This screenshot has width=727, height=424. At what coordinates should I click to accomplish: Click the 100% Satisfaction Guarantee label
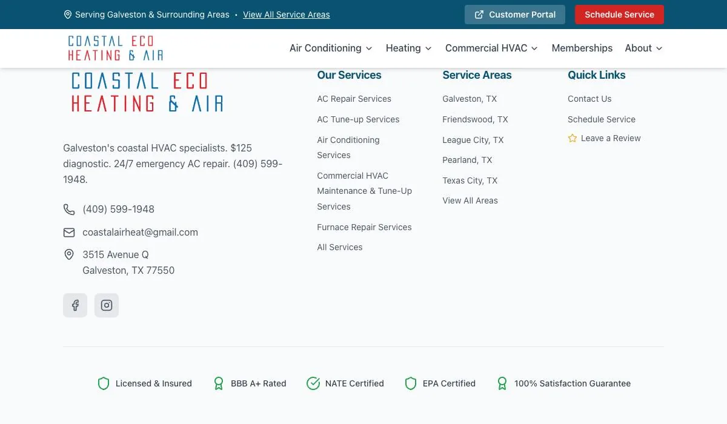click(573, 383)
